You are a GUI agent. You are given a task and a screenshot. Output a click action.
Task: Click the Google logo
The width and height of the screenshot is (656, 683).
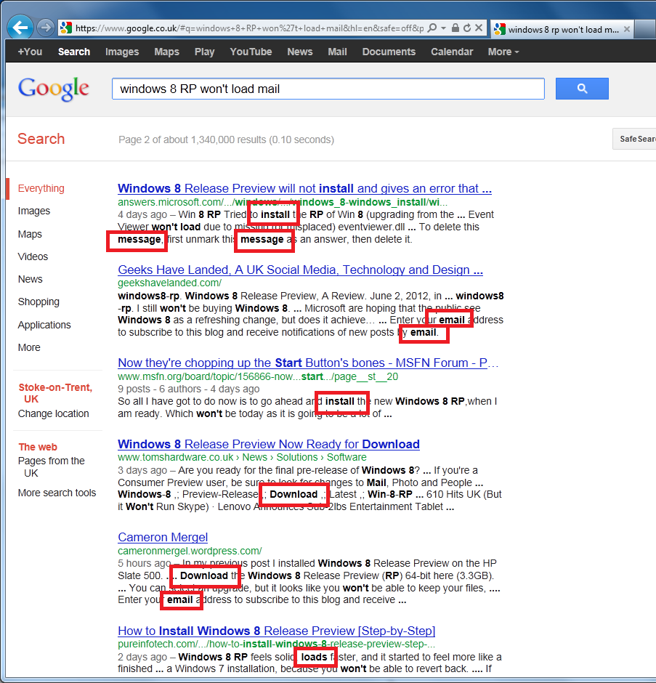54,89
